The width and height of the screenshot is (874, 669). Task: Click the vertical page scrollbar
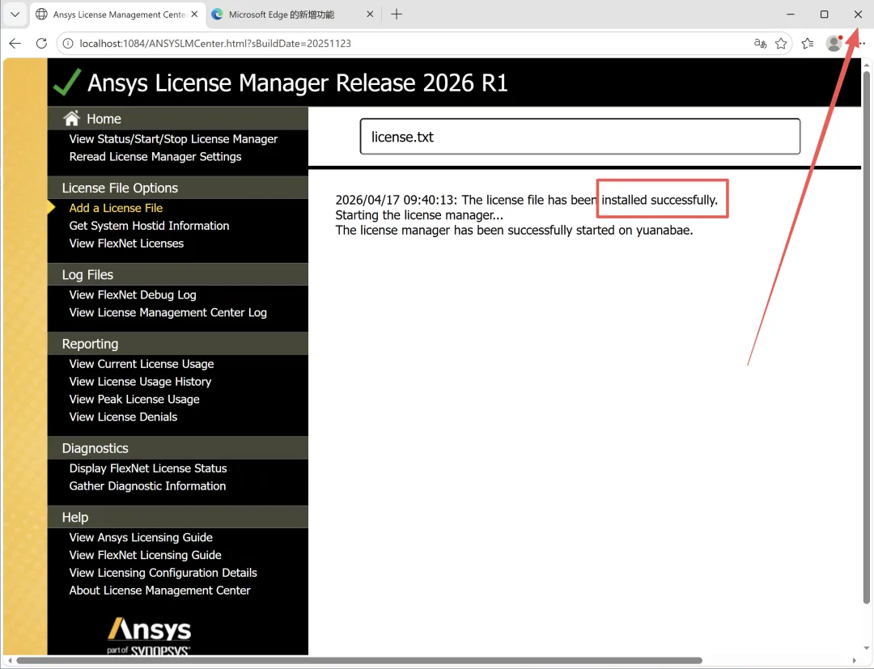866,337
